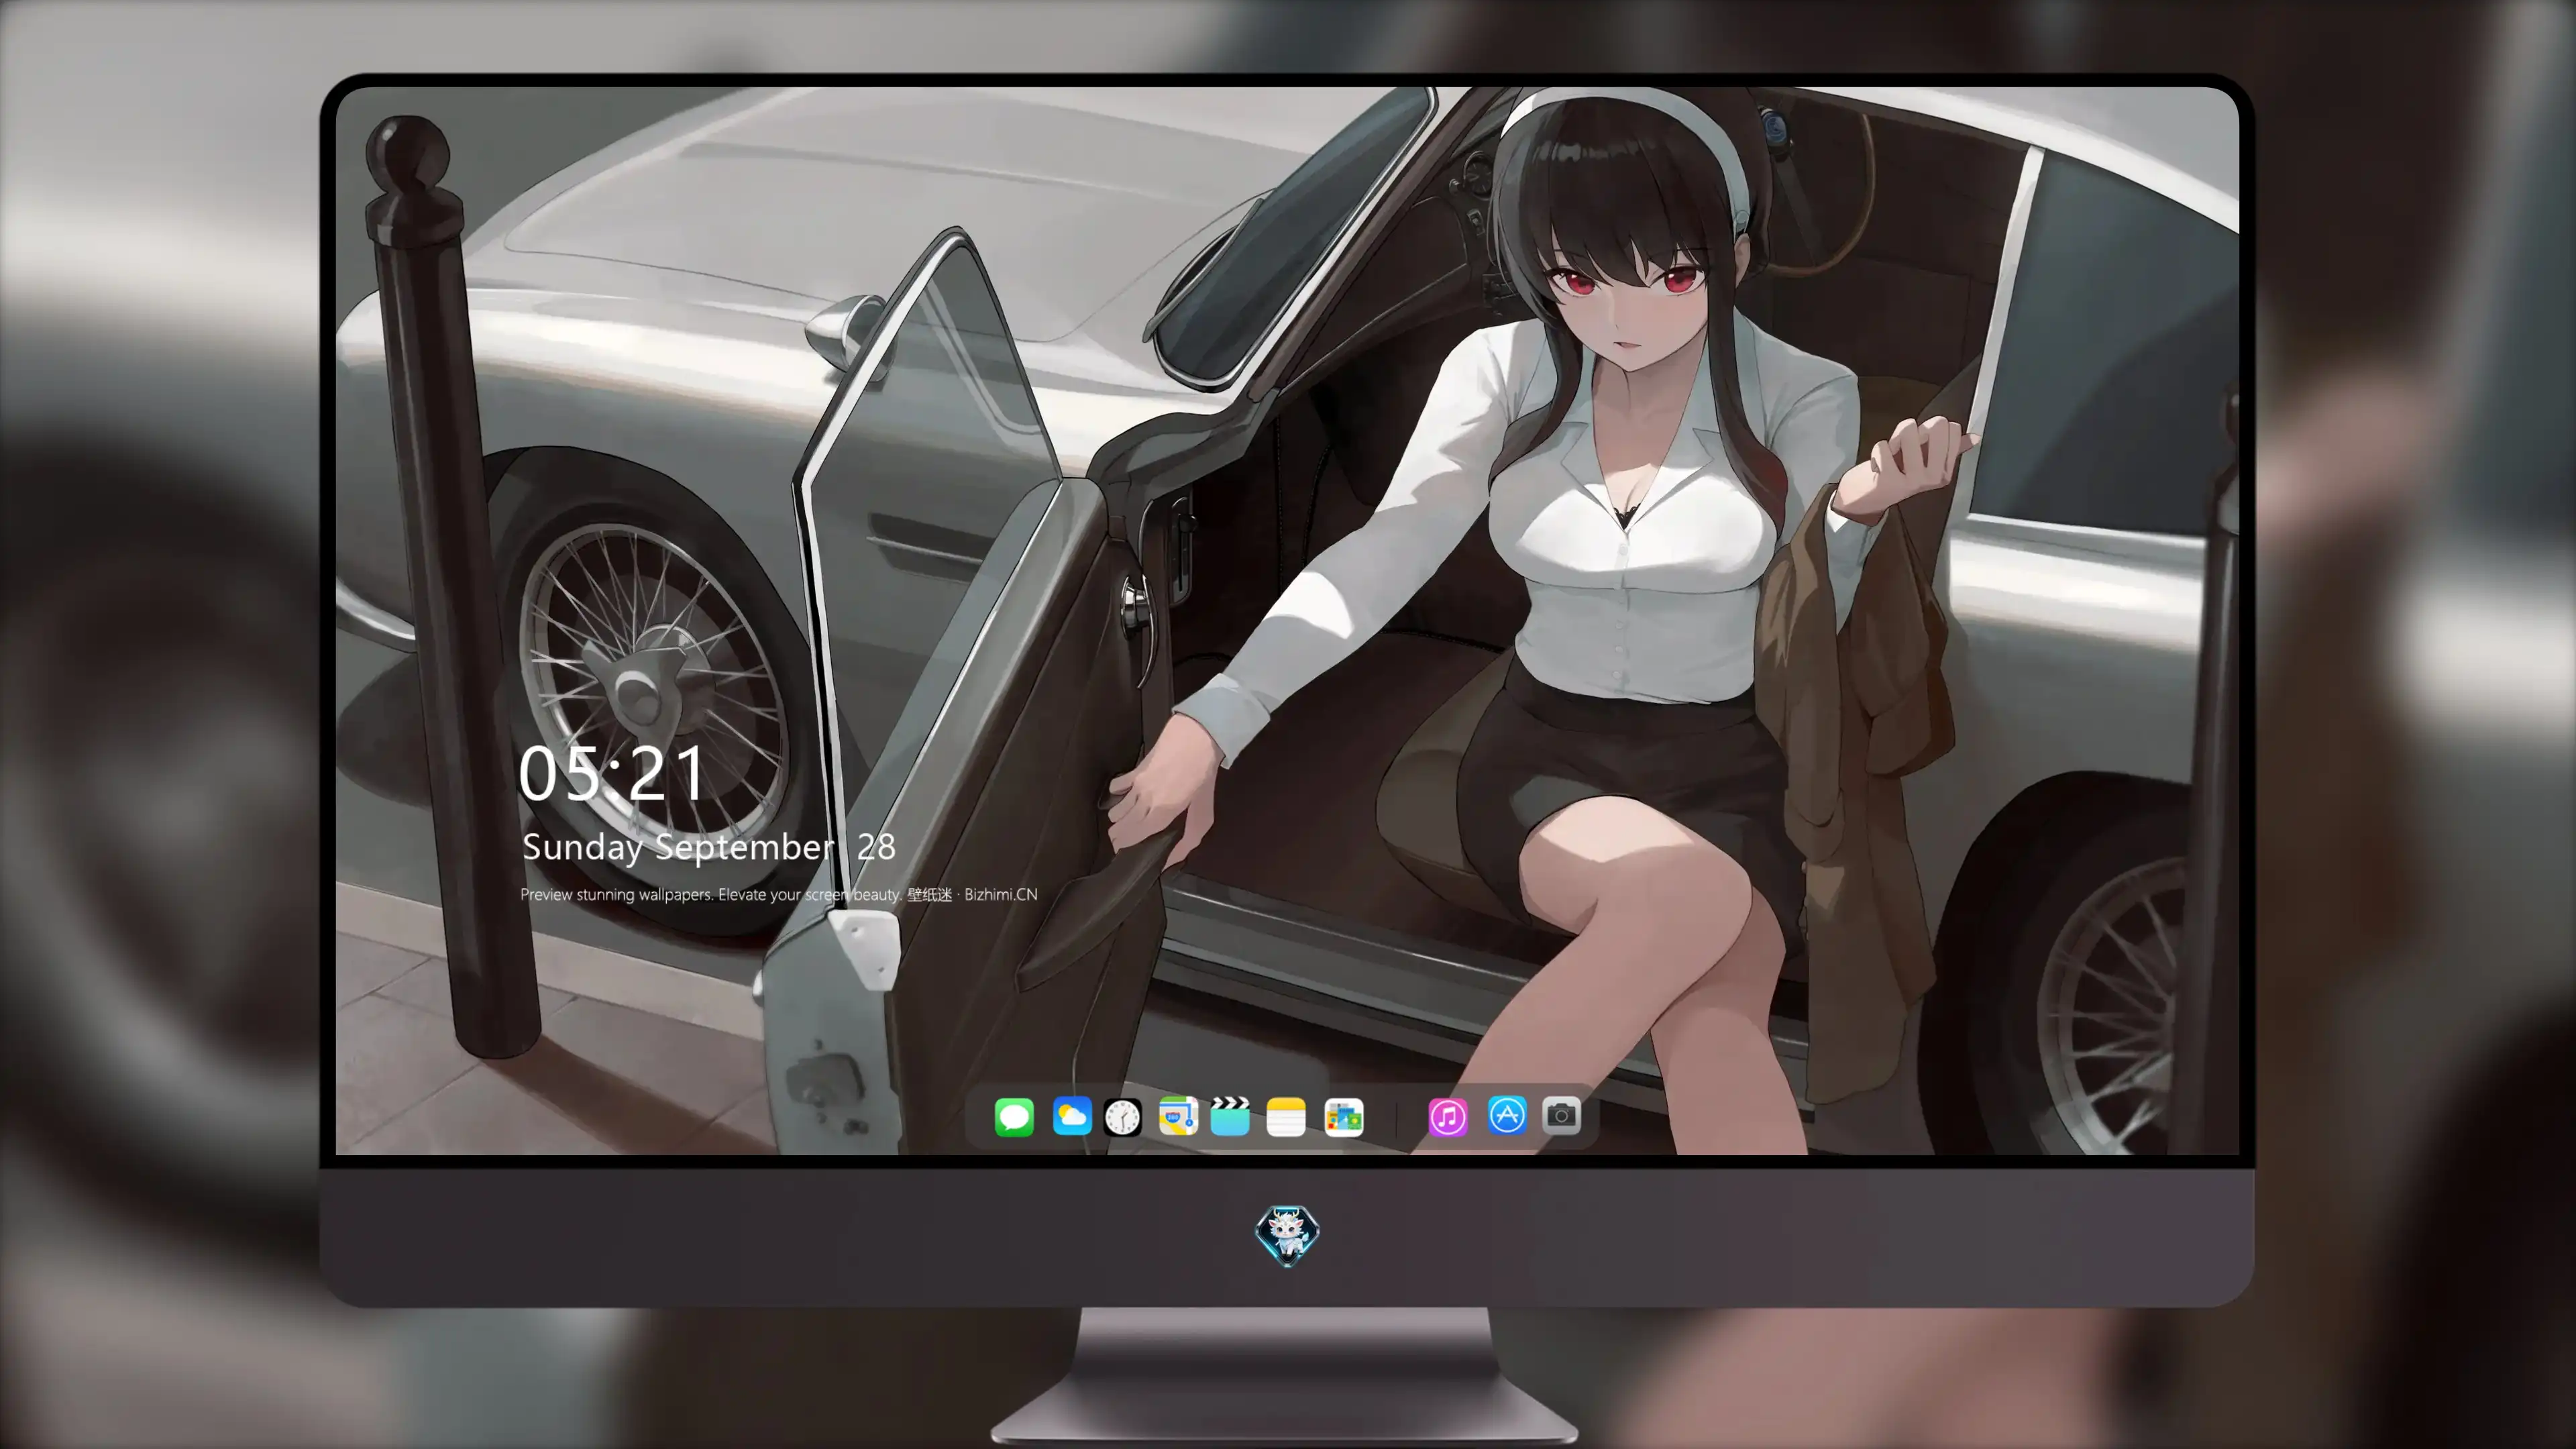The image size is (2576, 1449).
Task: Open the Maps app in the dock
Action: 1178,1116
